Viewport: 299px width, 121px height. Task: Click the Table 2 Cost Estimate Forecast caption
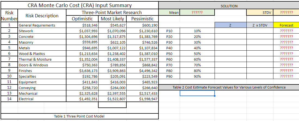[x=229, y=87]
